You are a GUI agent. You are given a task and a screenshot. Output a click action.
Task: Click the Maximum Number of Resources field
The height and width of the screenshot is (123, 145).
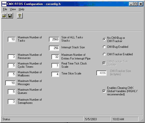tap(12, 57)
